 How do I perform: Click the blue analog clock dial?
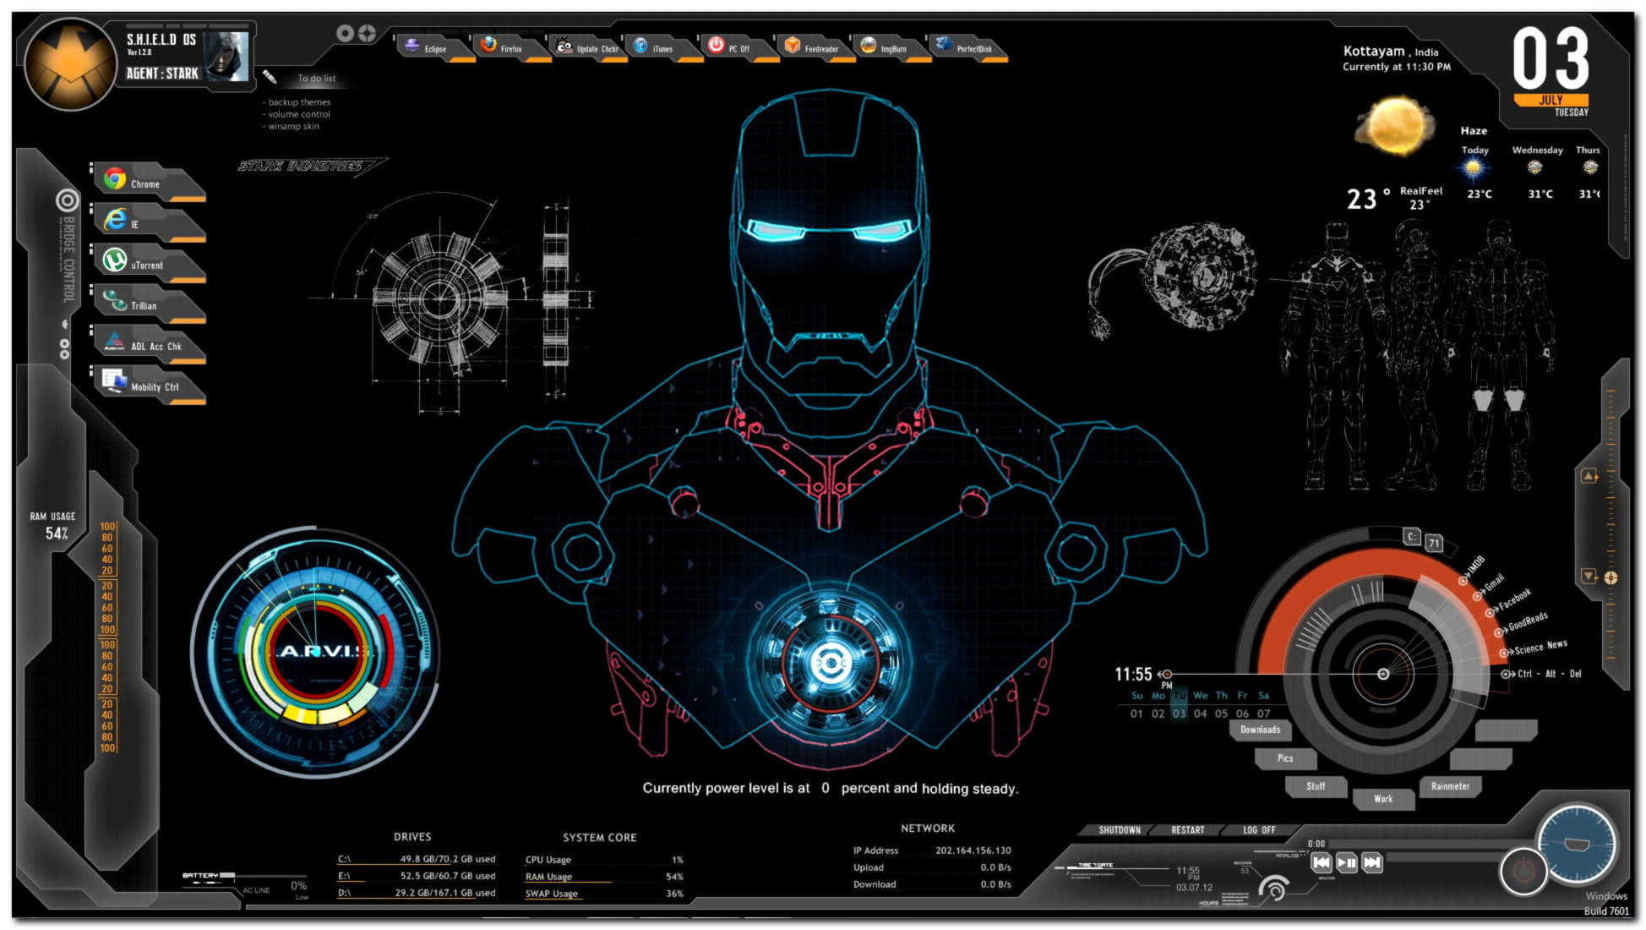point(1576,845)
